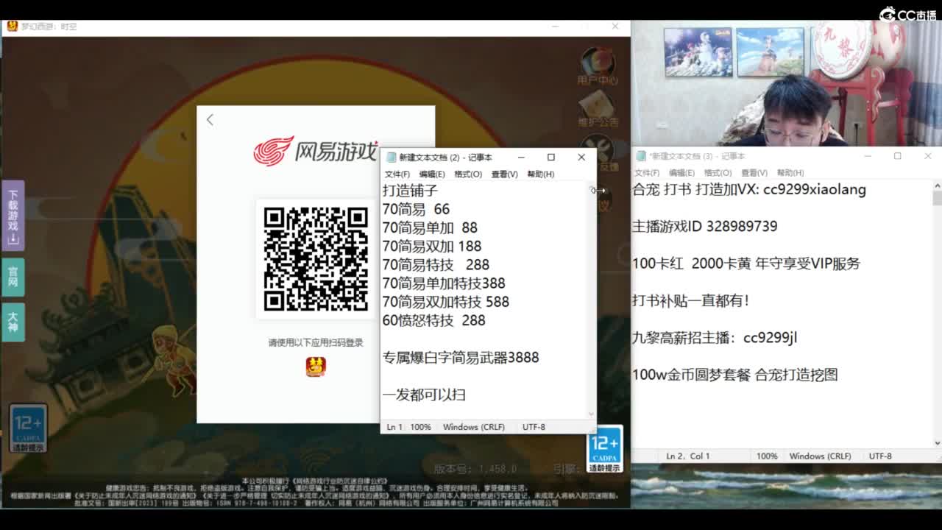Click the 网易游戏 logo in login panel
Viewport: 942px width, 530px height.
tap(316, 151)
